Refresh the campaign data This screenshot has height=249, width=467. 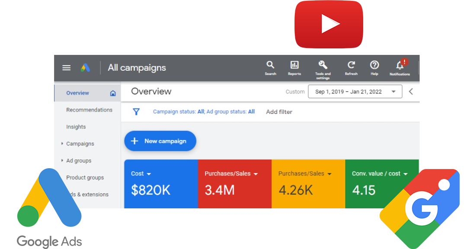click(351, 68)
